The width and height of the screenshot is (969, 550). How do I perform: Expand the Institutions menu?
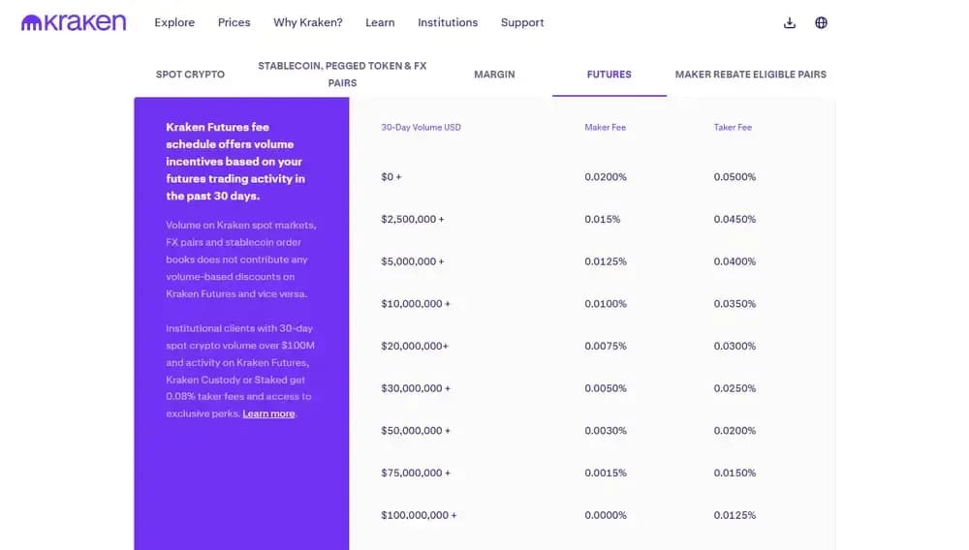[x=448, y=22]
